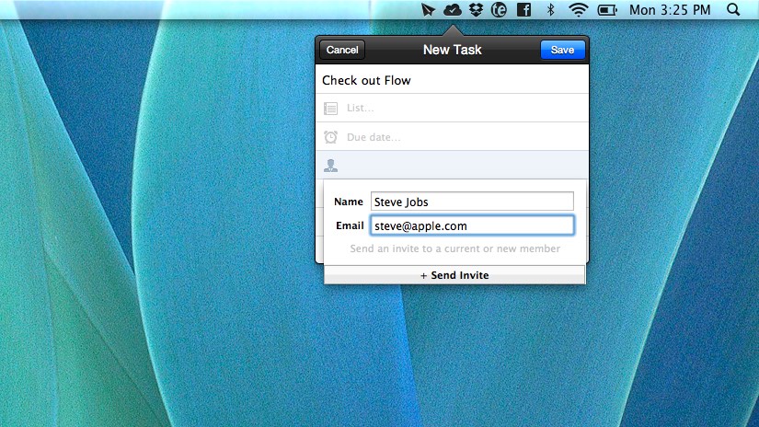Open Spotlight search magnifier
The image size is (759, 427).
734,10
